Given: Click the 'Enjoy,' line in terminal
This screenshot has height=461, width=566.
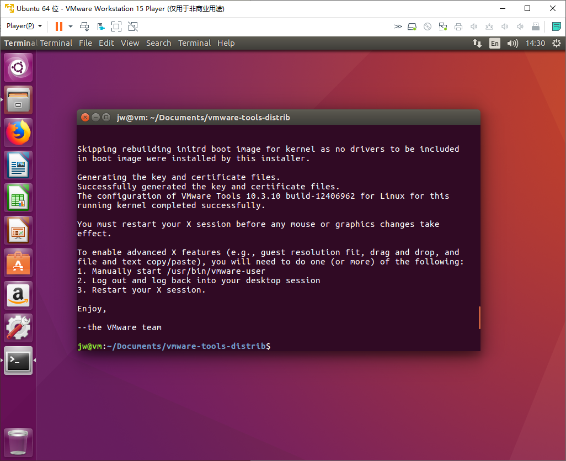Looking at the screenshot, I should (x=92, y=309).
